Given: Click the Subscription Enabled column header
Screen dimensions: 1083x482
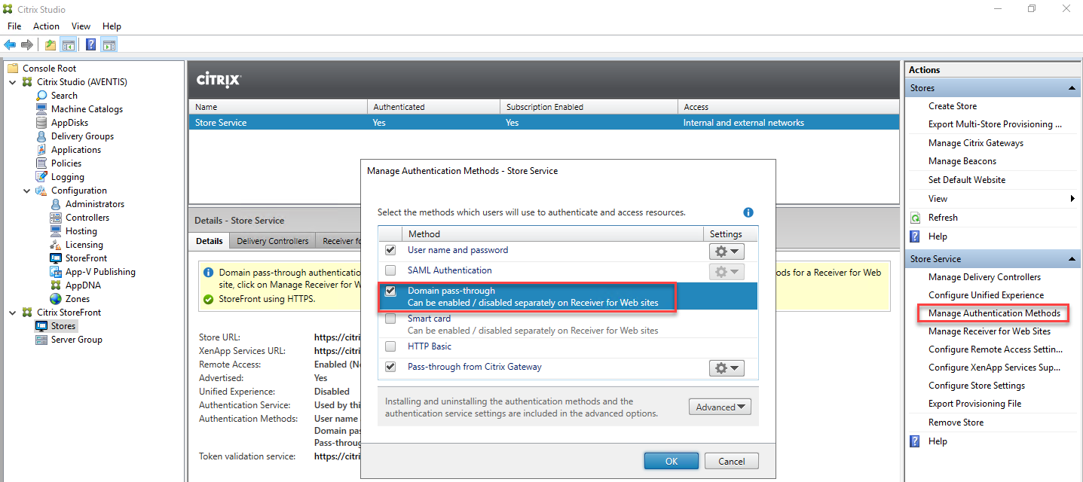Looking at the screenshot, I should click(x=589, y=107).
